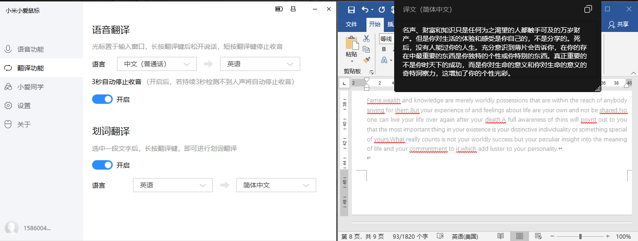
Task: Click the word 'sriving' in the document
Action: (375, 110)
